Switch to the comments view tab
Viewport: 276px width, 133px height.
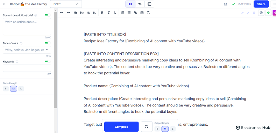[x=140, y=4]
